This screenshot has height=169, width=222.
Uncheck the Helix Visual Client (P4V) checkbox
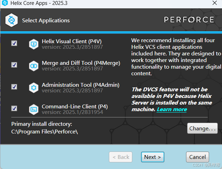tap(14, 43)
